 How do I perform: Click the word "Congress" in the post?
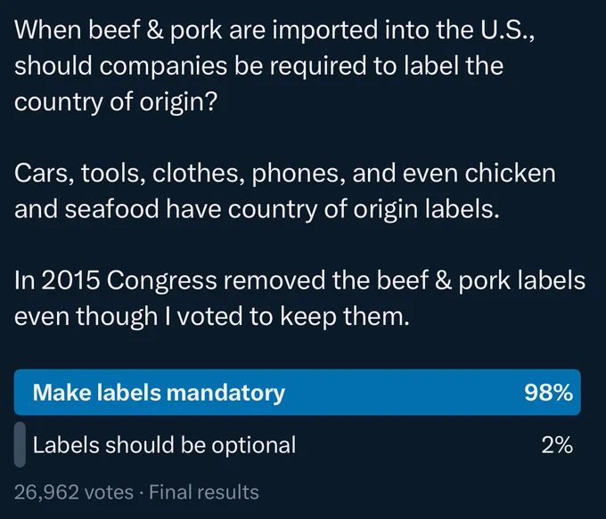[161, 281]
